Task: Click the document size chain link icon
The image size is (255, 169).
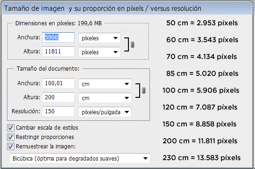Action: point(143,90)
